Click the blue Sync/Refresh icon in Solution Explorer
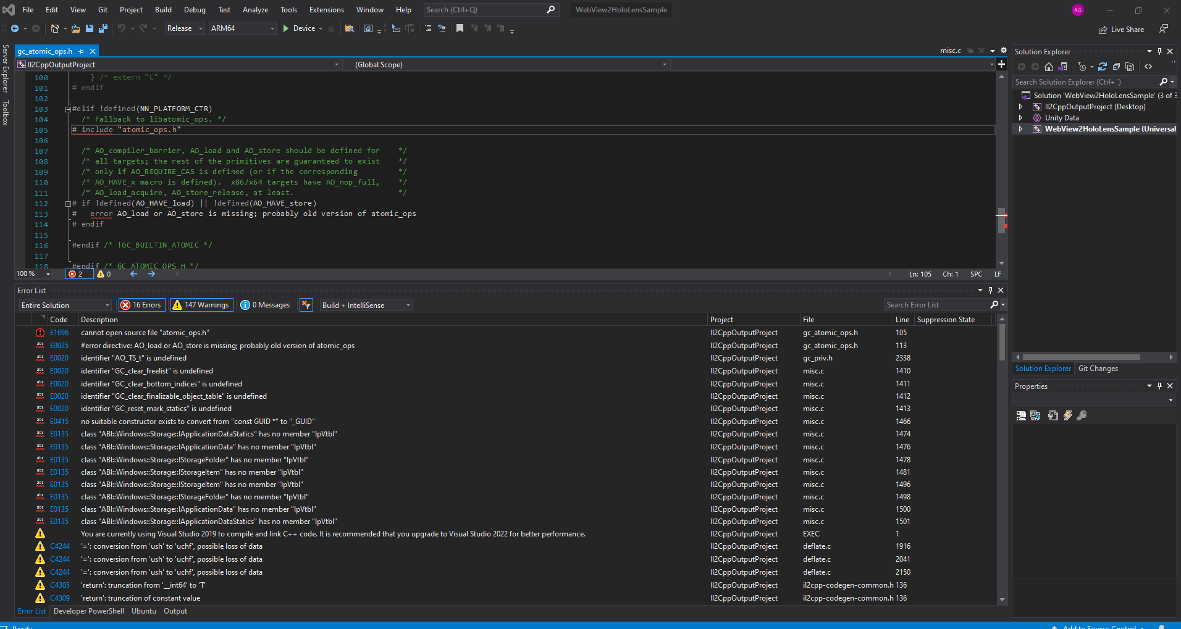The width and height of the screenshot is (1181, 629). click(x=1103, y=67)
